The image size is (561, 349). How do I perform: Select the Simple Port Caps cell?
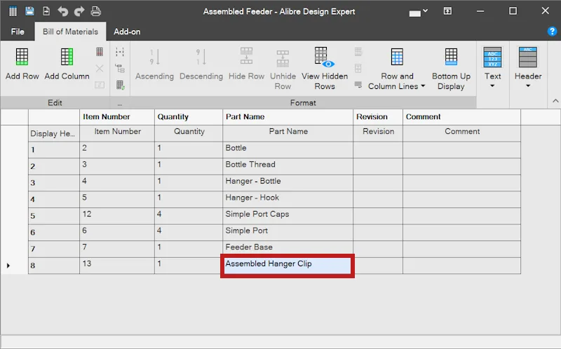click(x=288, y=216)
